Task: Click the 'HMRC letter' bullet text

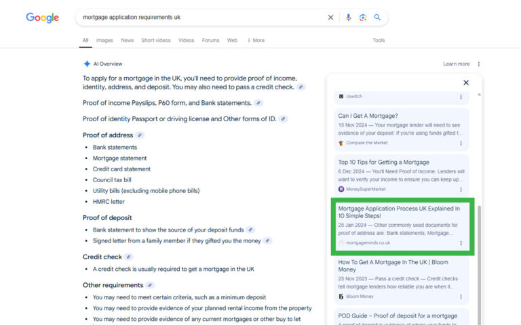Action: [x=109, y=202]
